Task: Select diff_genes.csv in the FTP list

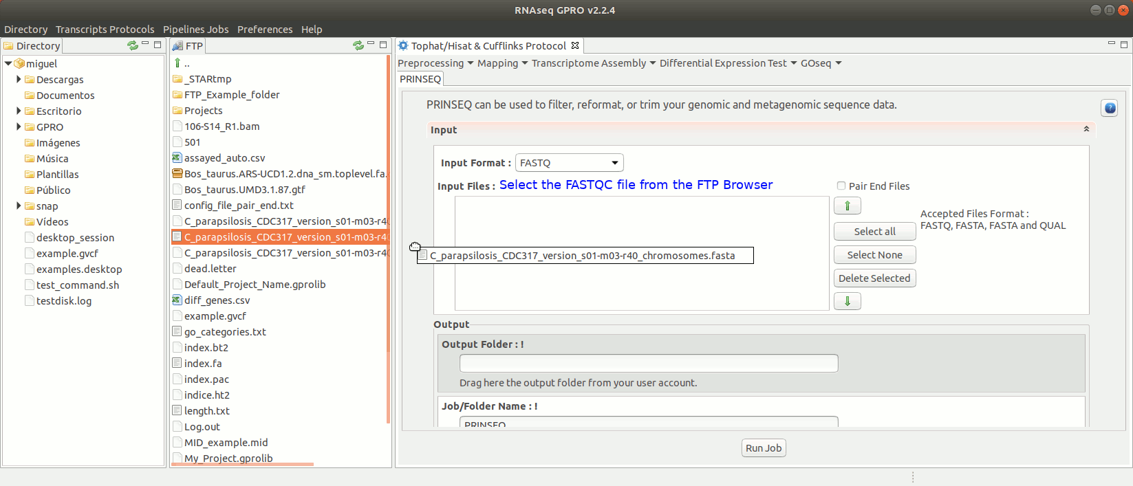Action: 217,300
